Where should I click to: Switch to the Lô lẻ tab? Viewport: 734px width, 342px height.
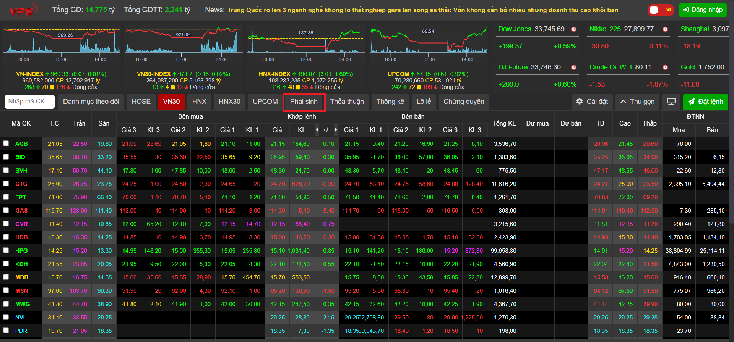(424, 102)
